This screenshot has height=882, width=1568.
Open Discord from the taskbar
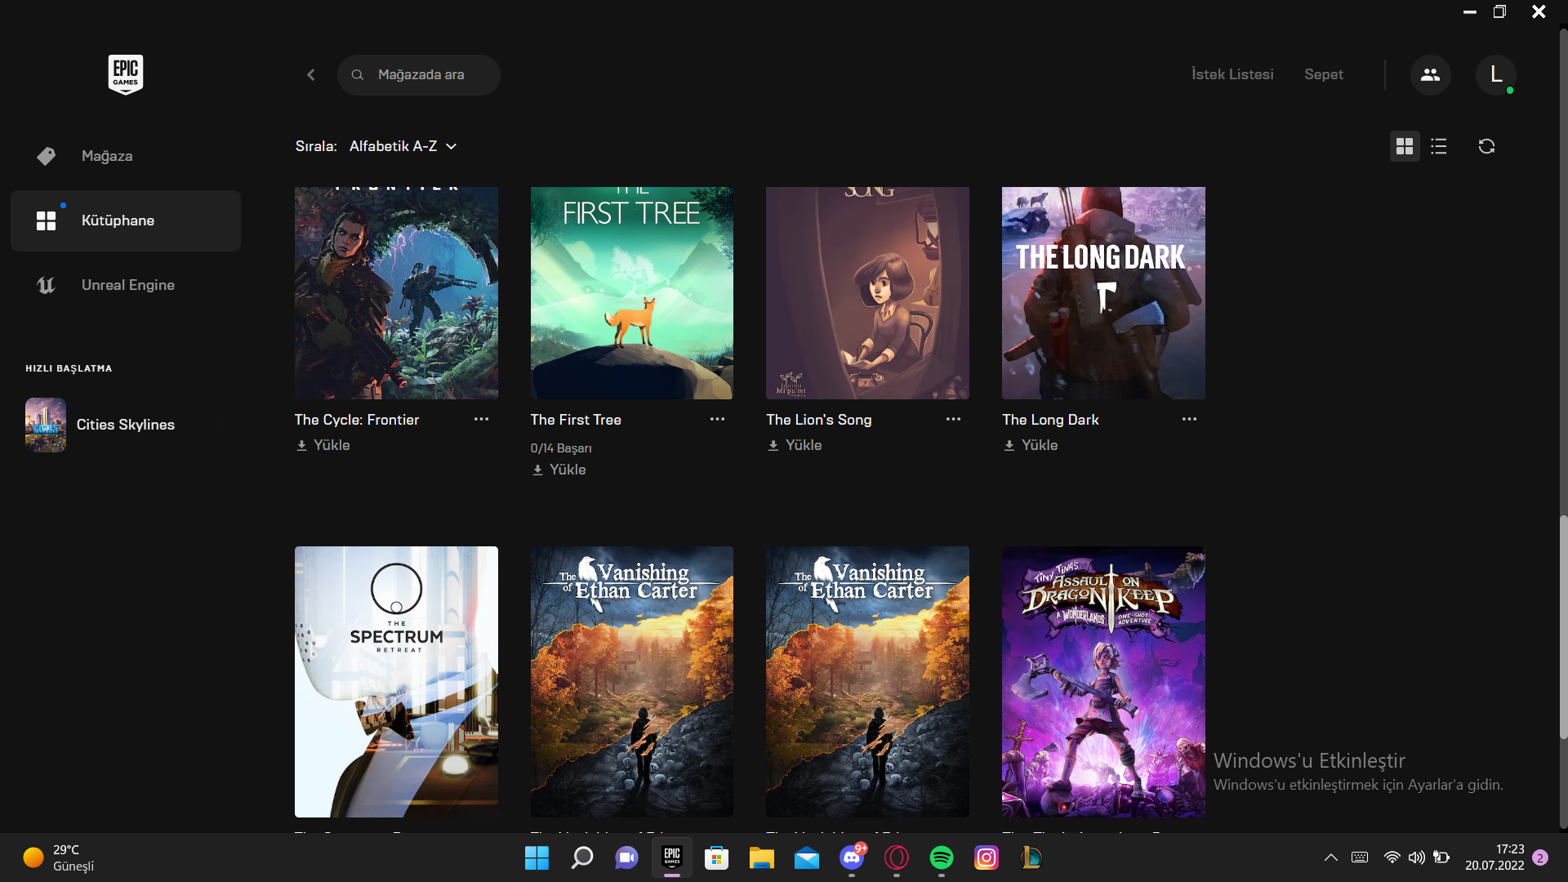pyautogui.click(x=852, y=857)
